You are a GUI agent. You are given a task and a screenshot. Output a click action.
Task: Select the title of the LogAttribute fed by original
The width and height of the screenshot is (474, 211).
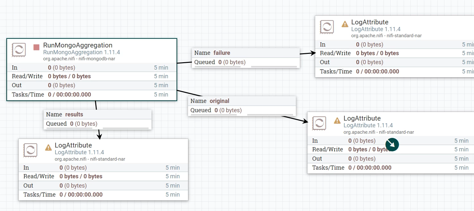click(x=362, y=118)
